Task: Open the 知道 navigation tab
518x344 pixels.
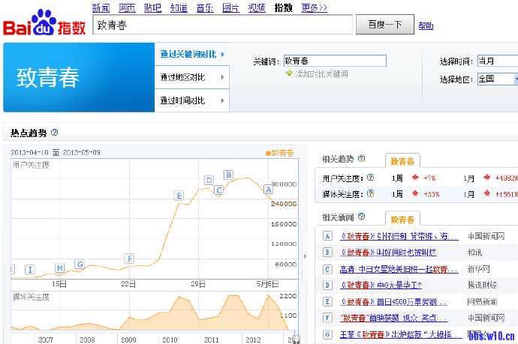Action: [179, 7]
